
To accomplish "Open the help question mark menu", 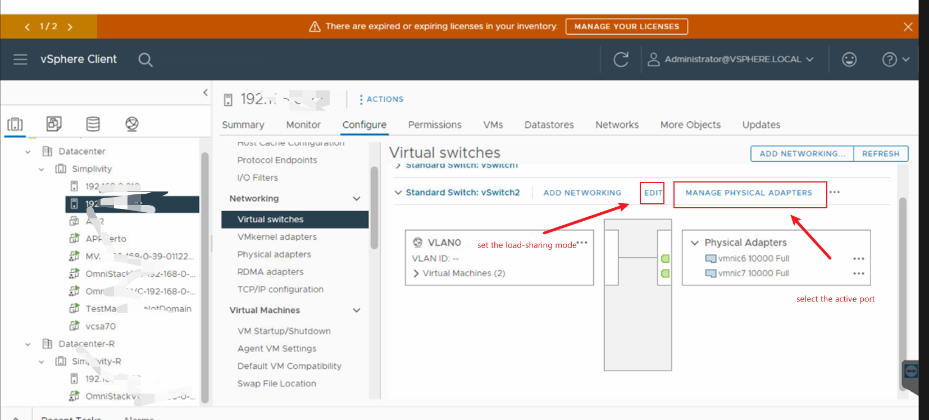I will [895, 60].
